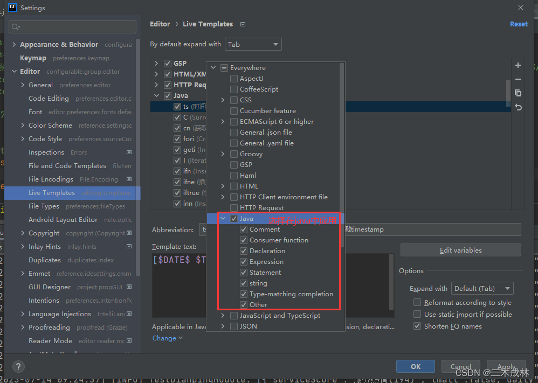Click the settings search magnifier icon
538x383 pixels.
pyautogui.click(x=16, y=27)
